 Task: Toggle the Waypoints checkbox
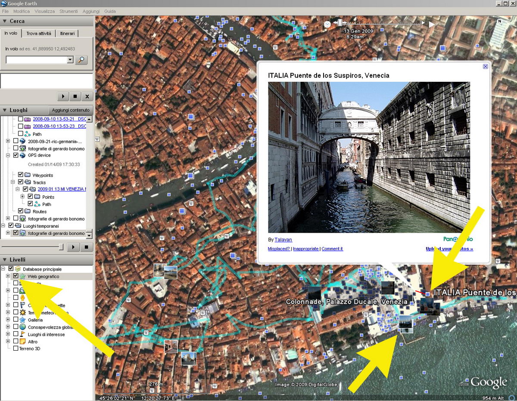(x=21, y=175)
